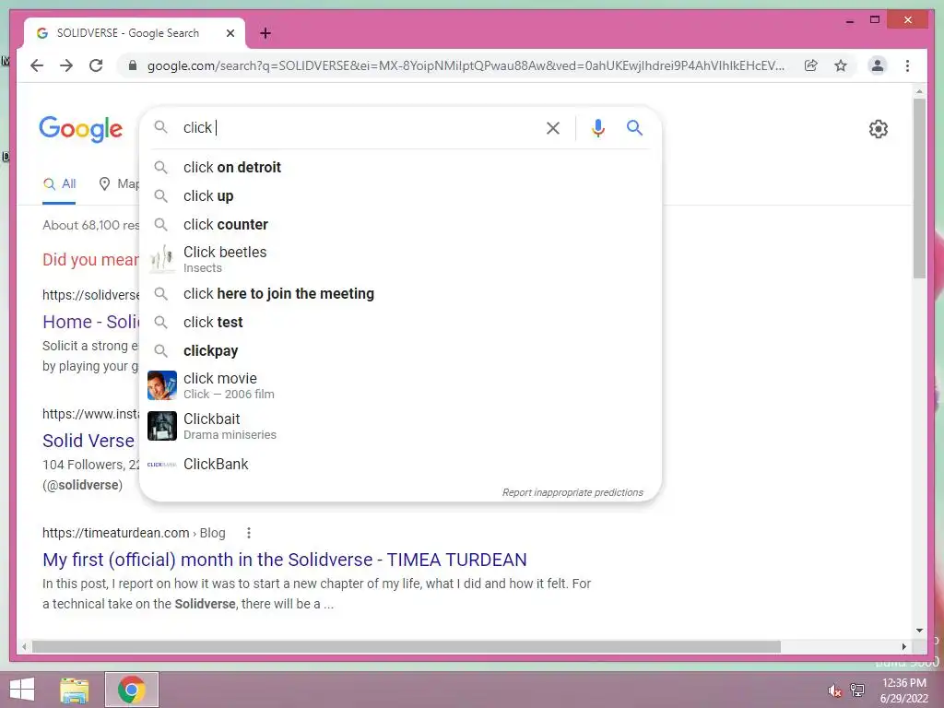944x708 pixels.
Task: Choose suggestion 'click here to join the meeting'
Action: tap(400, 294)
